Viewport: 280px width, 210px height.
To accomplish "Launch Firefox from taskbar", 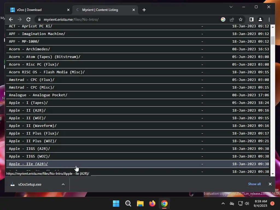I will pyautogui.click(x=152, y=203).
